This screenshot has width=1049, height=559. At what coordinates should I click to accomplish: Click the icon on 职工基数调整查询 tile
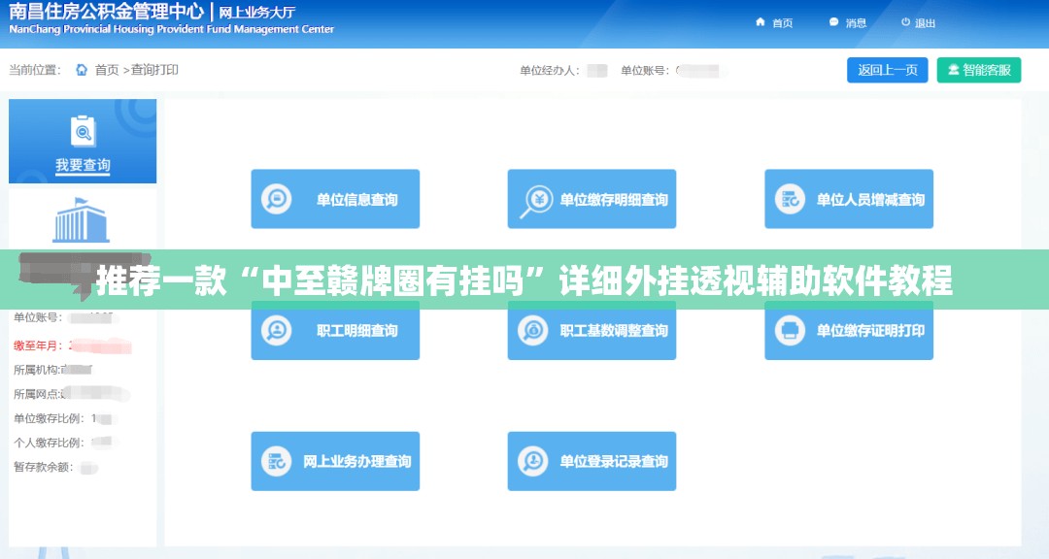point(533,330)
